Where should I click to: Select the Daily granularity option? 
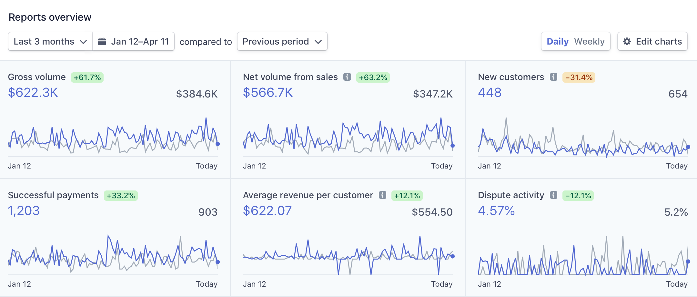tap(557, 41)
